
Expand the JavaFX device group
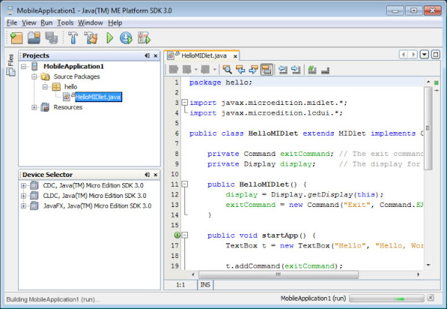point(24,206)
